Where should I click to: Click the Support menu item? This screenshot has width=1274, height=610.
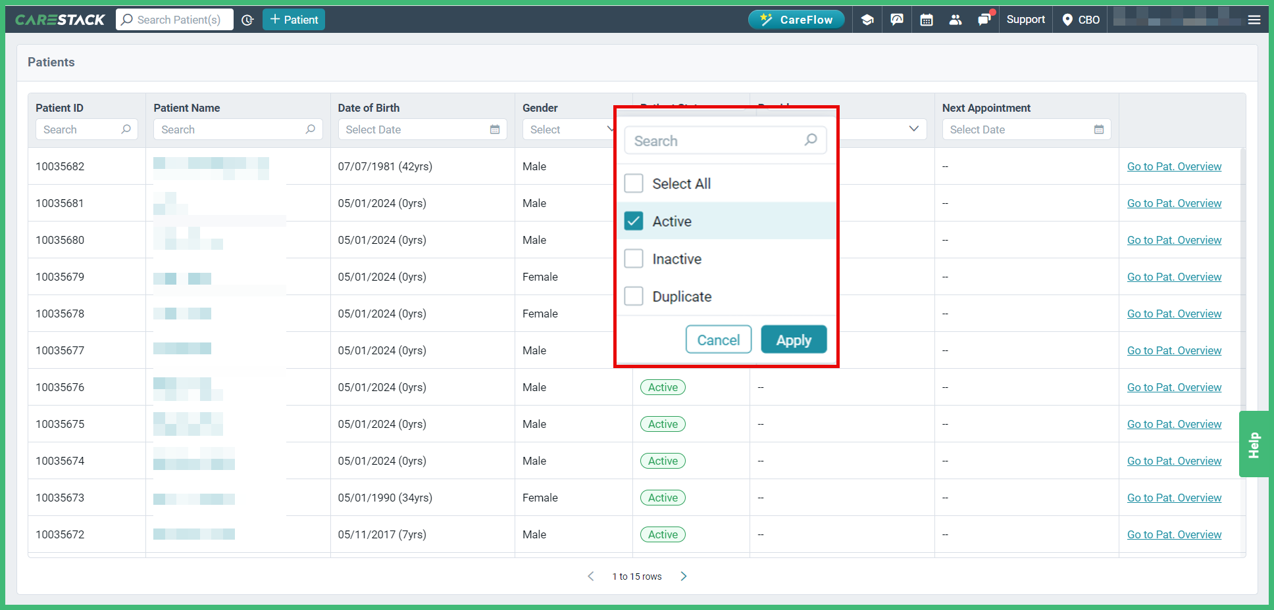[1025, 19]
